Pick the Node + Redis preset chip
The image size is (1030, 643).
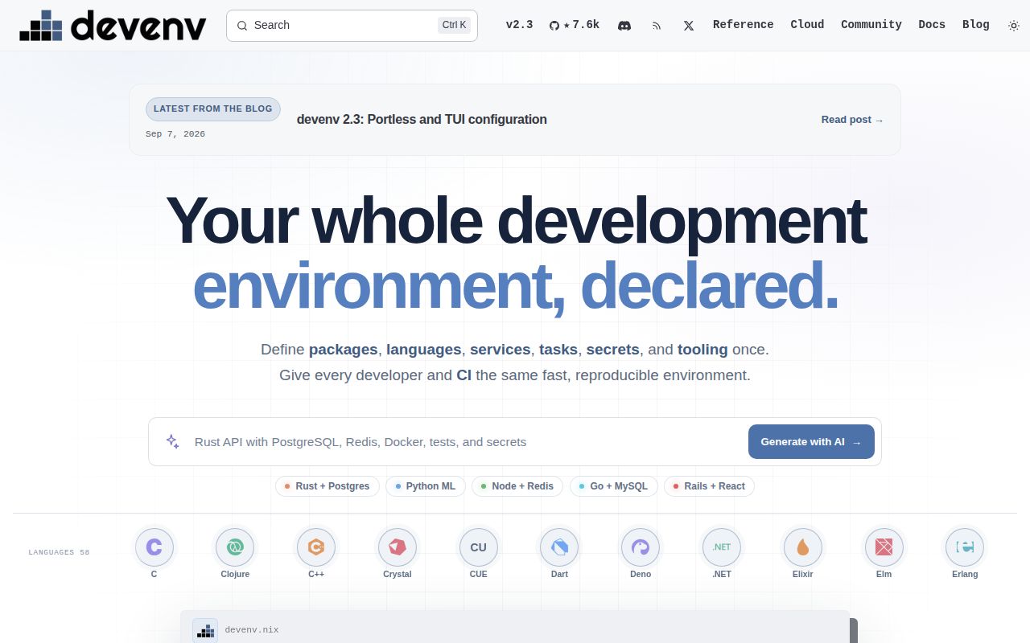(517, 486)
